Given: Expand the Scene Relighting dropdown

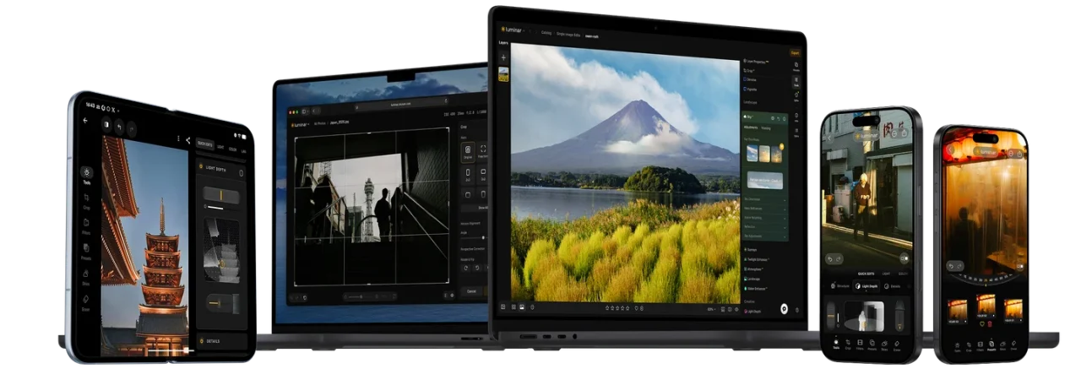Looking at the screenshot, I should click(x=765, y=216).
